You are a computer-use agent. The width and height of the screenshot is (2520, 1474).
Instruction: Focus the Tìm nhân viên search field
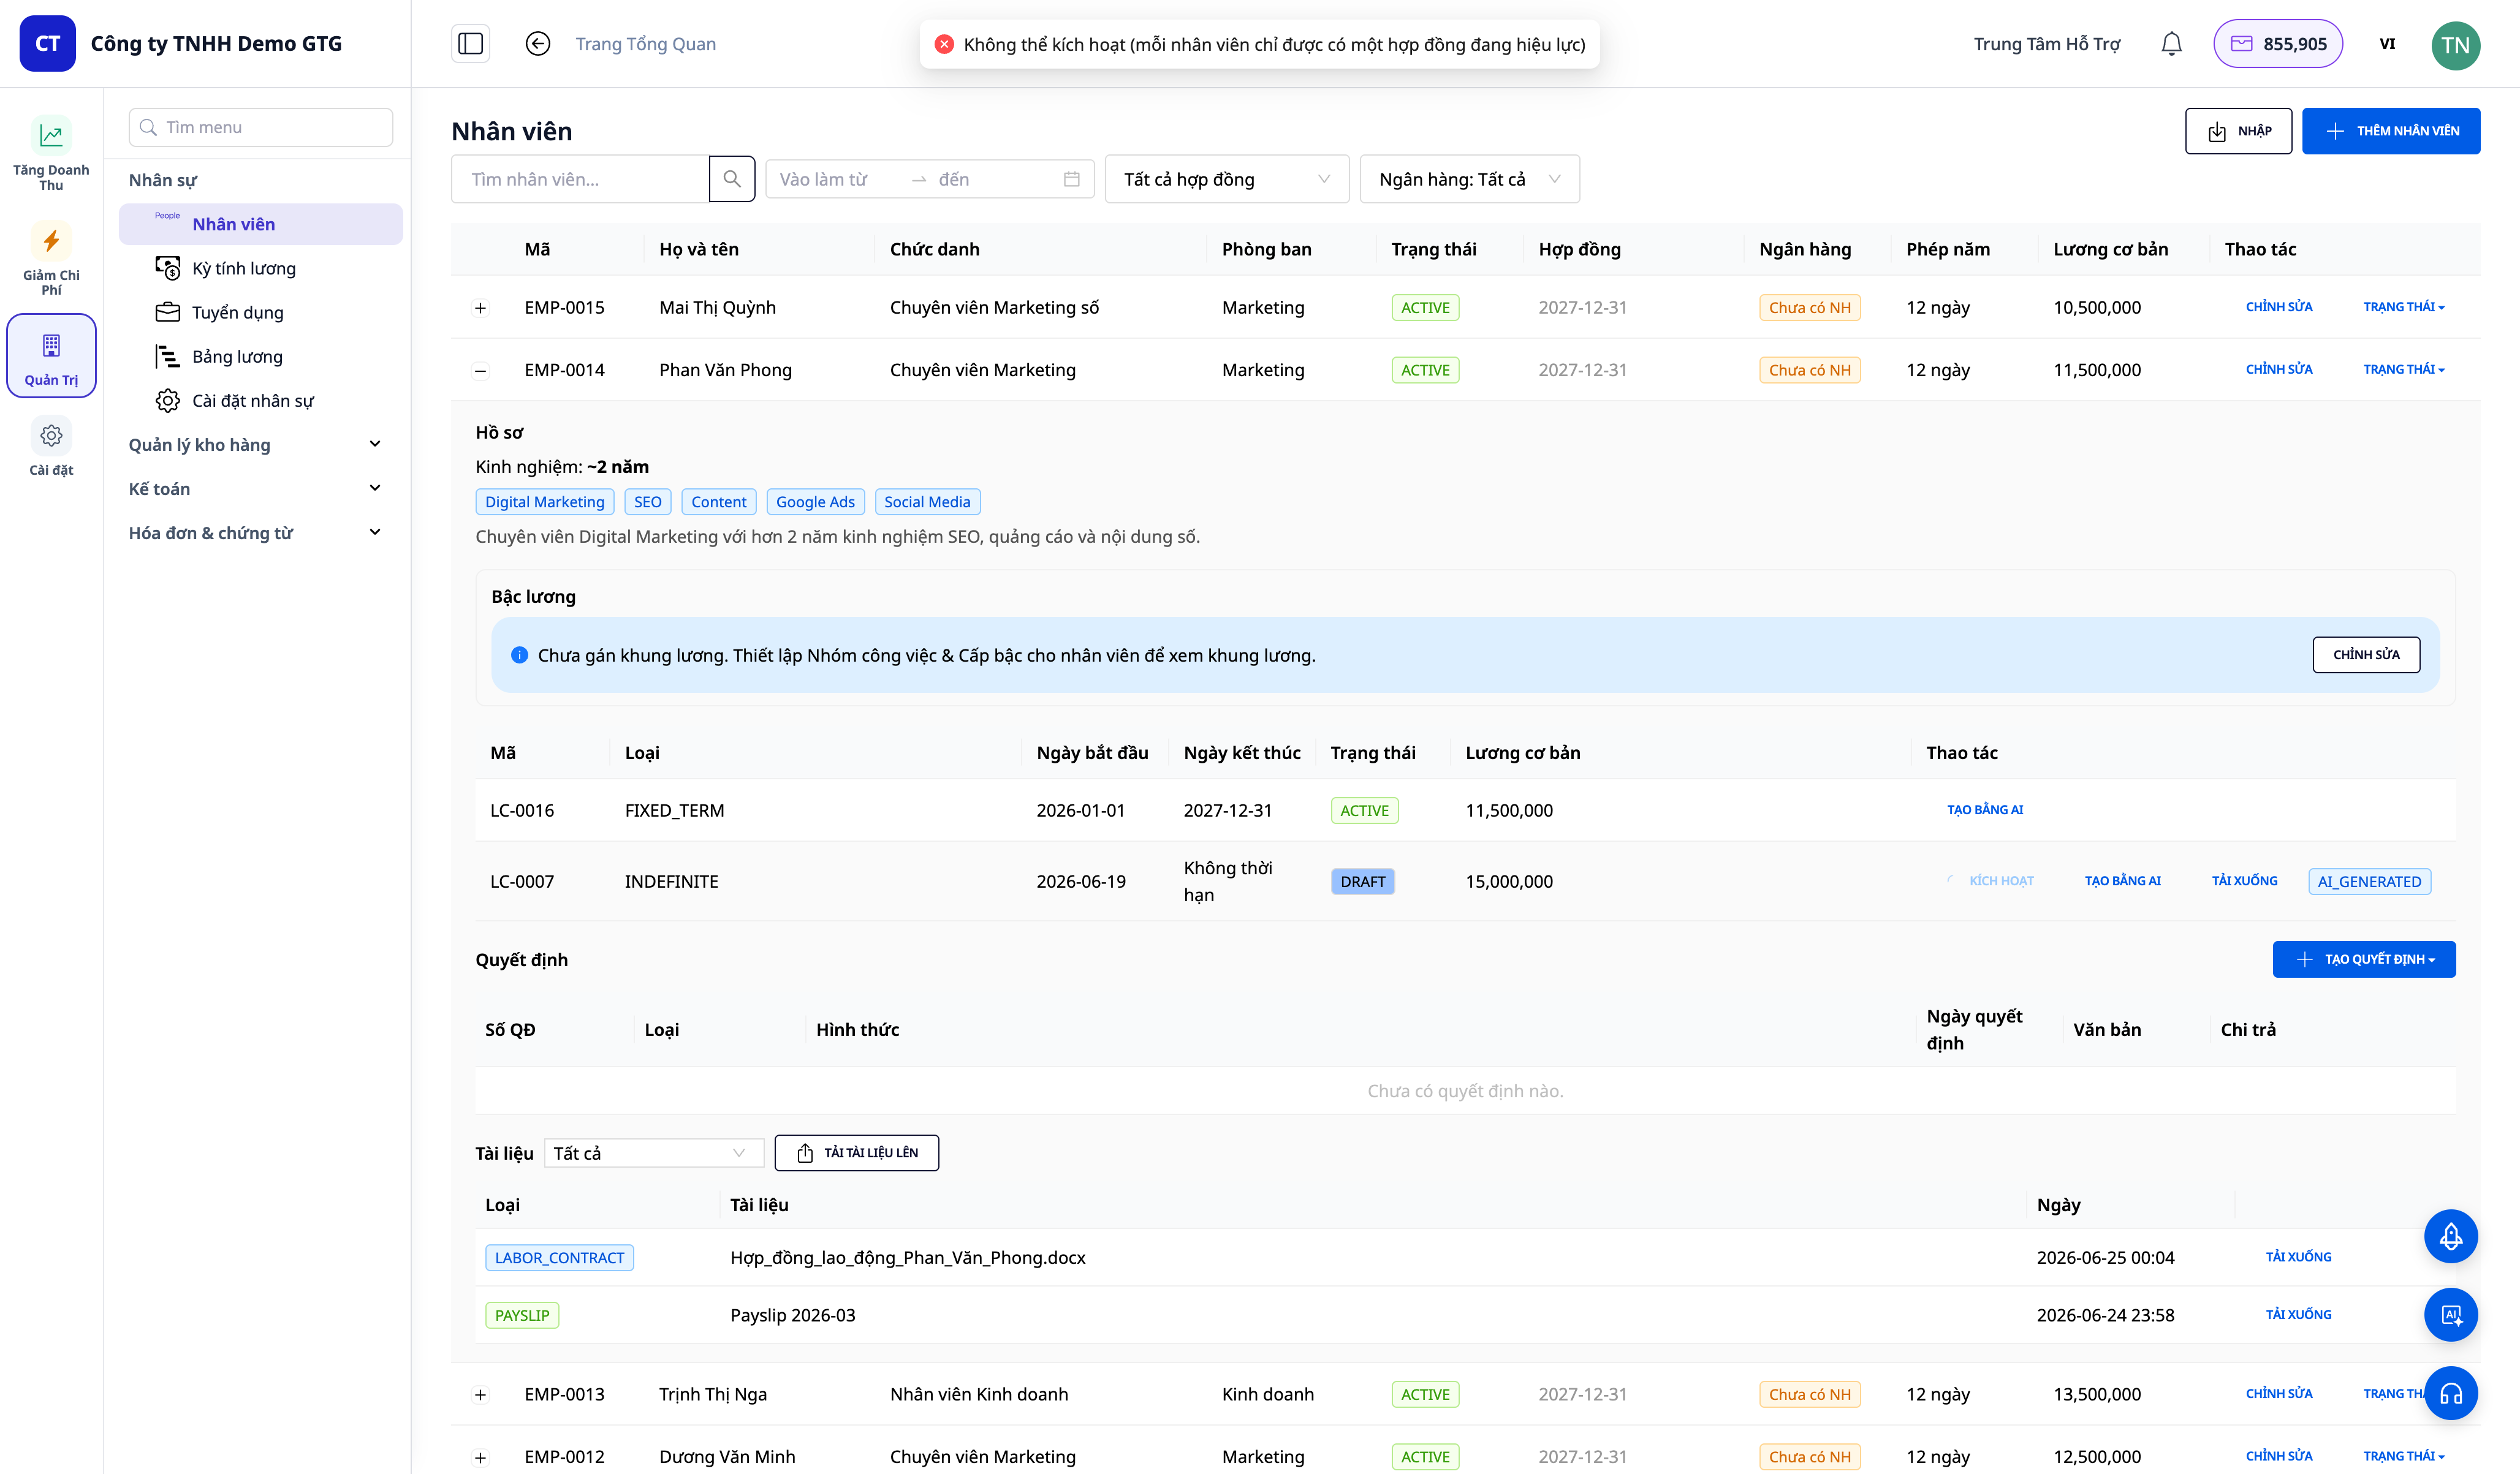coord(580,179)
